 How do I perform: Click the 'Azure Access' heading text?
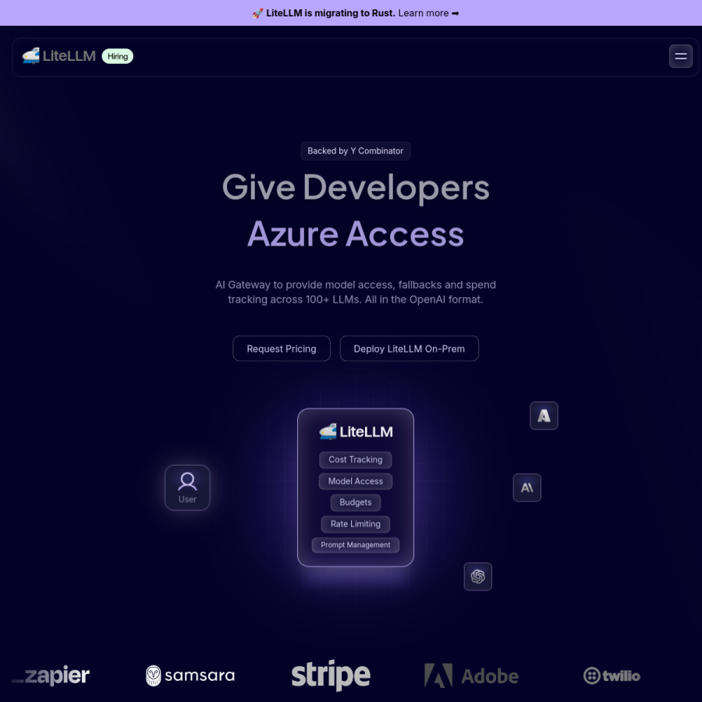click(356, 234)
